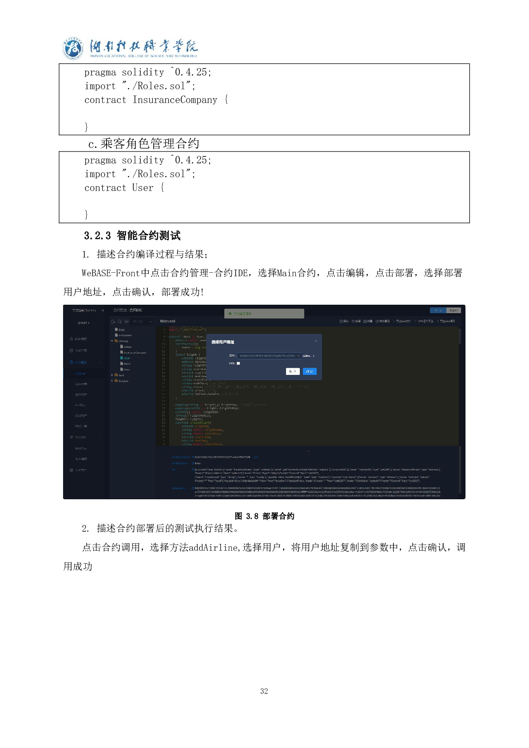
Task: Tick the CNS checkbox in dialog
Action: click(238, 363)
